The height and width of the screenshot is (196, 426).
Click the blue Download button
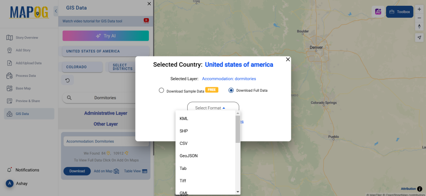77,171
